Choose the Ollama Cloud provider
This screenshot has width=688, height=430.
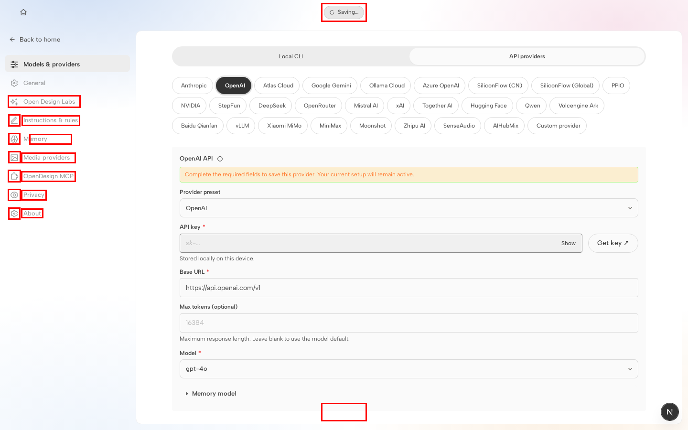click(387, 86)
